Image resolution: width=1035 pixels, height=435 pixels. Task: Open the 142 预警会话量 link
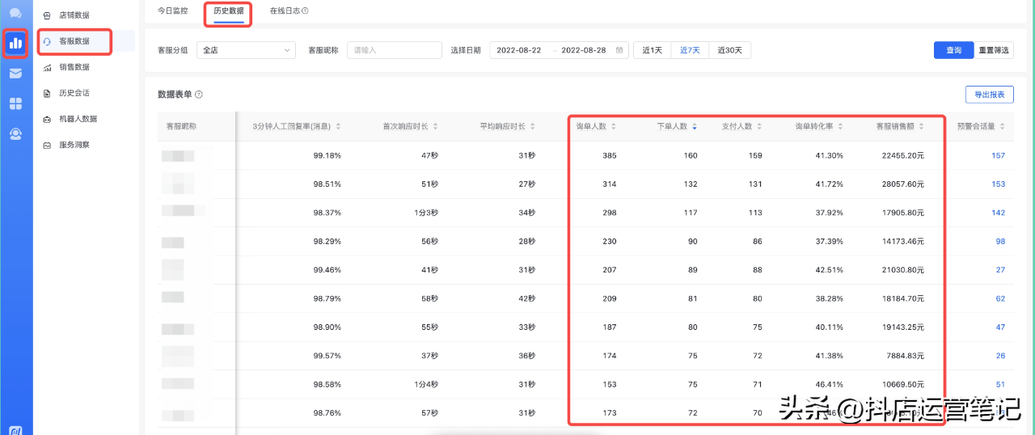(x=998, y=213)
